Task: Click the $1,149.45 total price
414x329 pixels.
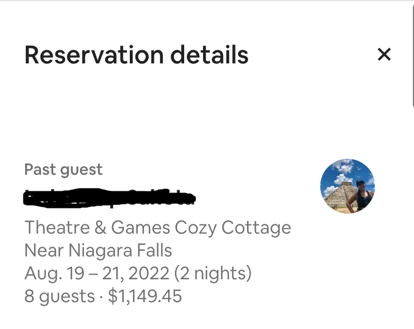Action: pyautogui.click(x=144, y=296)
